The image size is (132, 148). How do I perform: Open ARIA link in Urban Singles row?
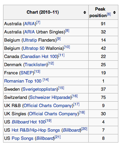coord(29,32)
